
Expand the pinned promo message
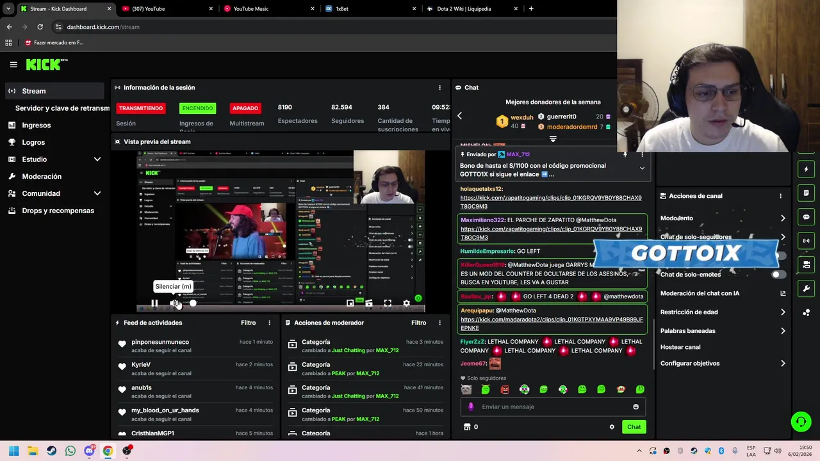click(642, 168)
